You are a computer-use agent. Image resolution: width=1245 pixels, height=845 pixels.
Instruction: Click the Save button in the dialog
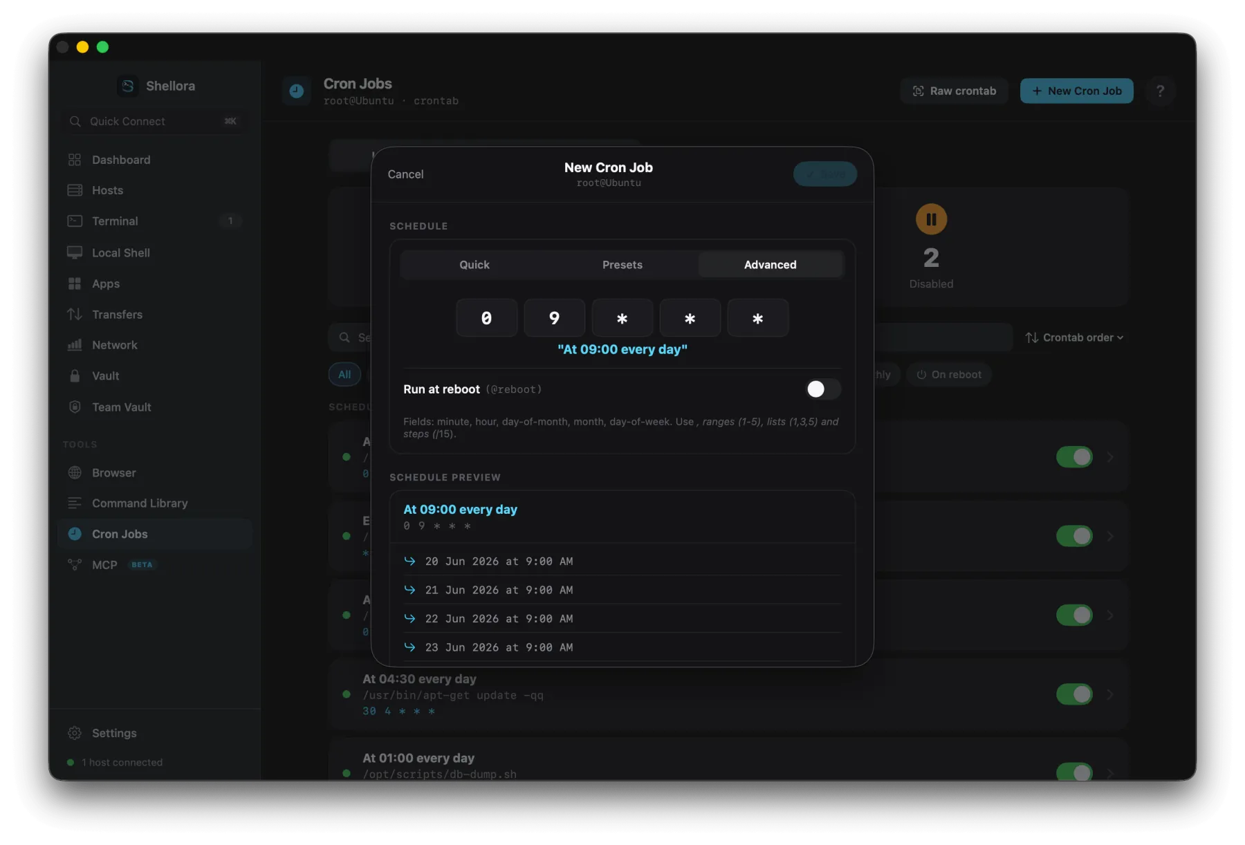[x=825, y=174]
